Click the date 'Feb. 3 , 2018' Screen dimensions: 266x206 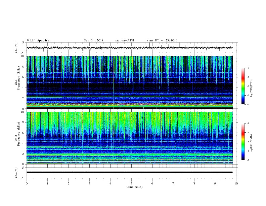pos(94,40)
